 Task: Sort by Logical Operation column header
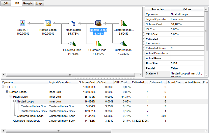point(63,82)
